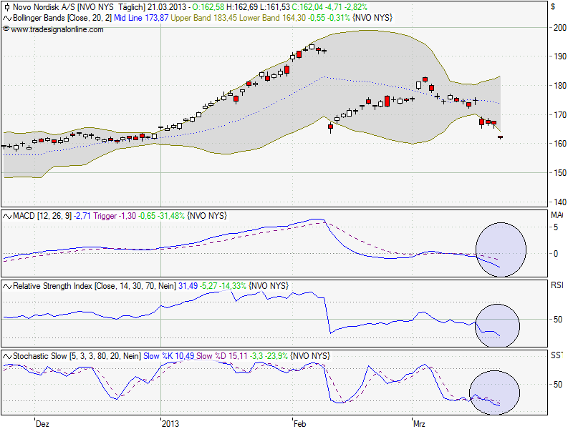This screenshot has height=429, width=573.
Task: Click the 2013 marker on the time axis
Action: (x=169, y=423)
